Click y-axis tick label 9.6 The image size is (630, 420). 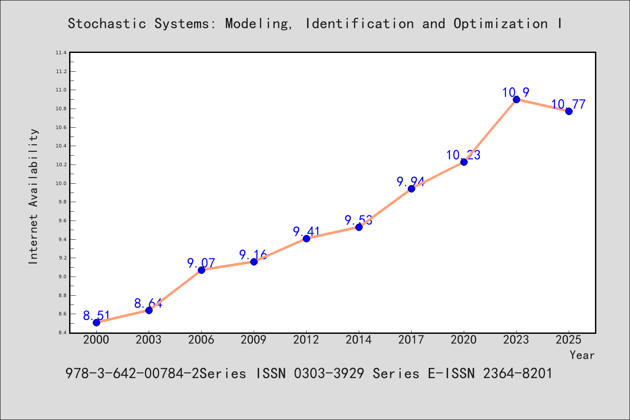62,221
